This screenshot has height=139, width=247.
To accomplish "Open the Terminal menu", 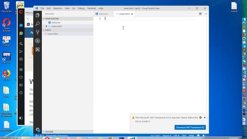I will coord(91,8).
